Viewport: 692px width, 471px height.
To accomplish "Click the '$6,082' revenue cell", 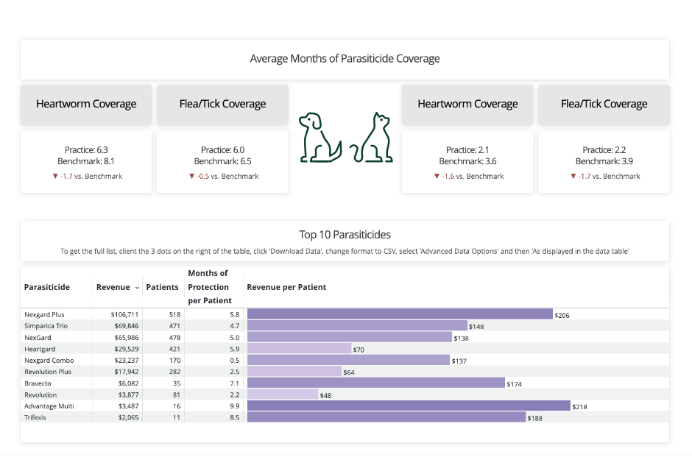I will (x=128, y=383).
